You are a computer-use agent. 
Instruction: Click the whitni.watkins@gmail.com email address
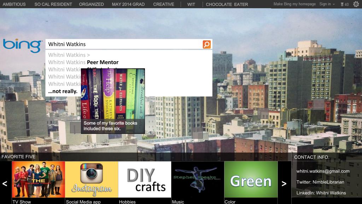click(x=323, y=171)
